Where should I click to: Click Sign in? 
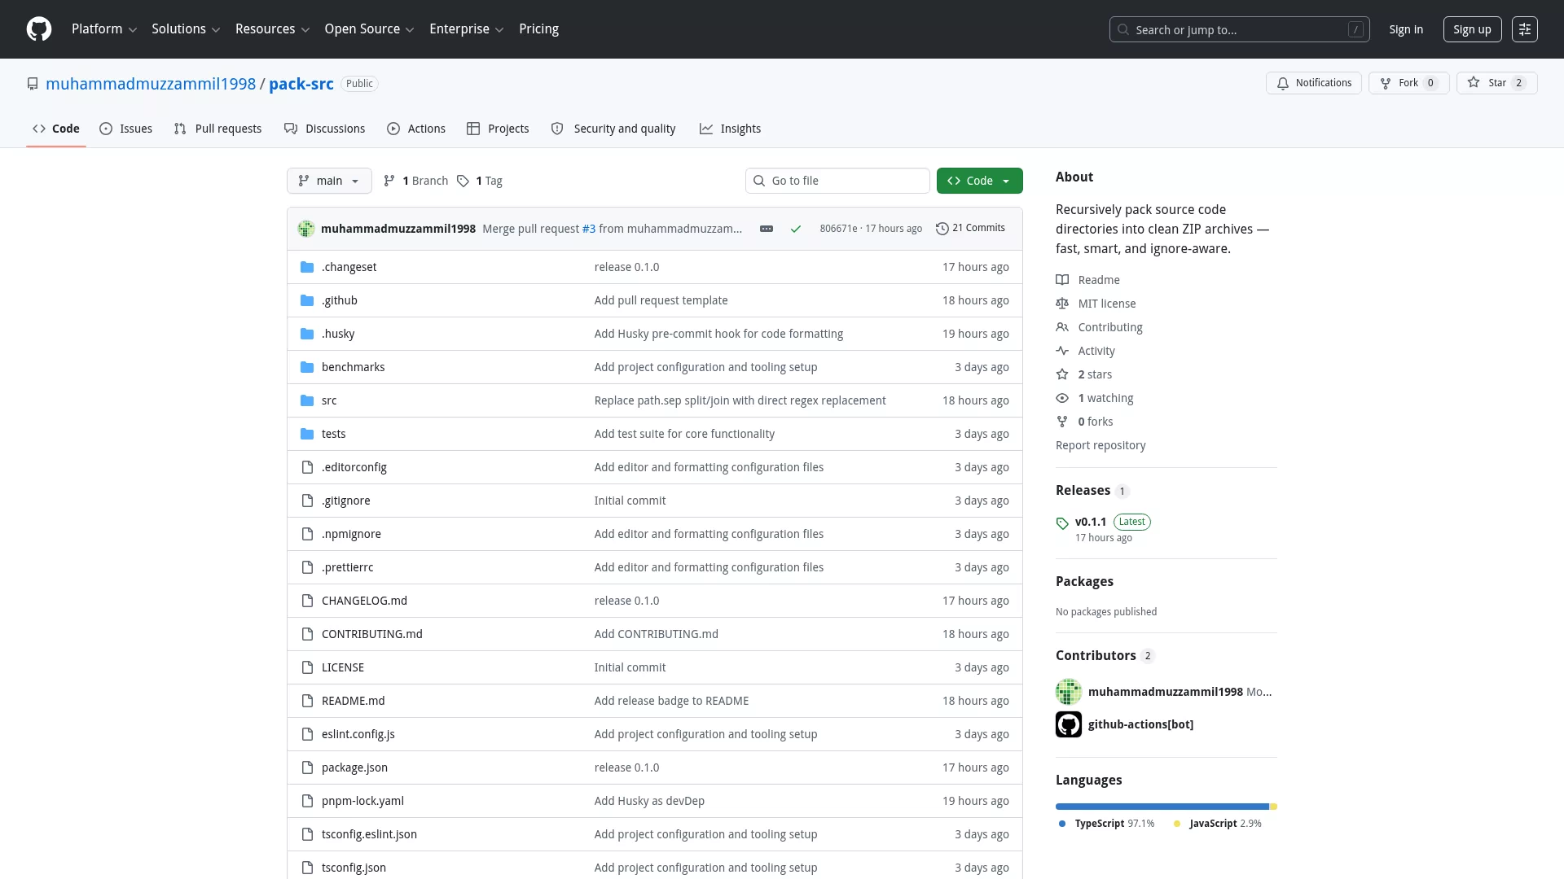[x=1406, y=29]
